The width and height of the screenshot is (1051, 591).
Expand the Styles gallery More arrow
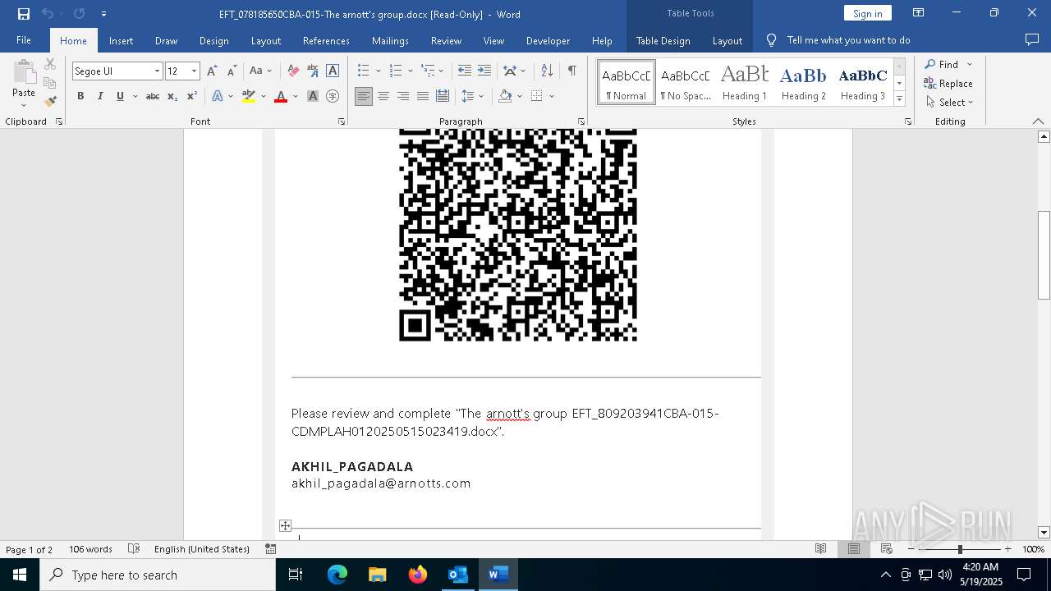(x=899, y=99)
